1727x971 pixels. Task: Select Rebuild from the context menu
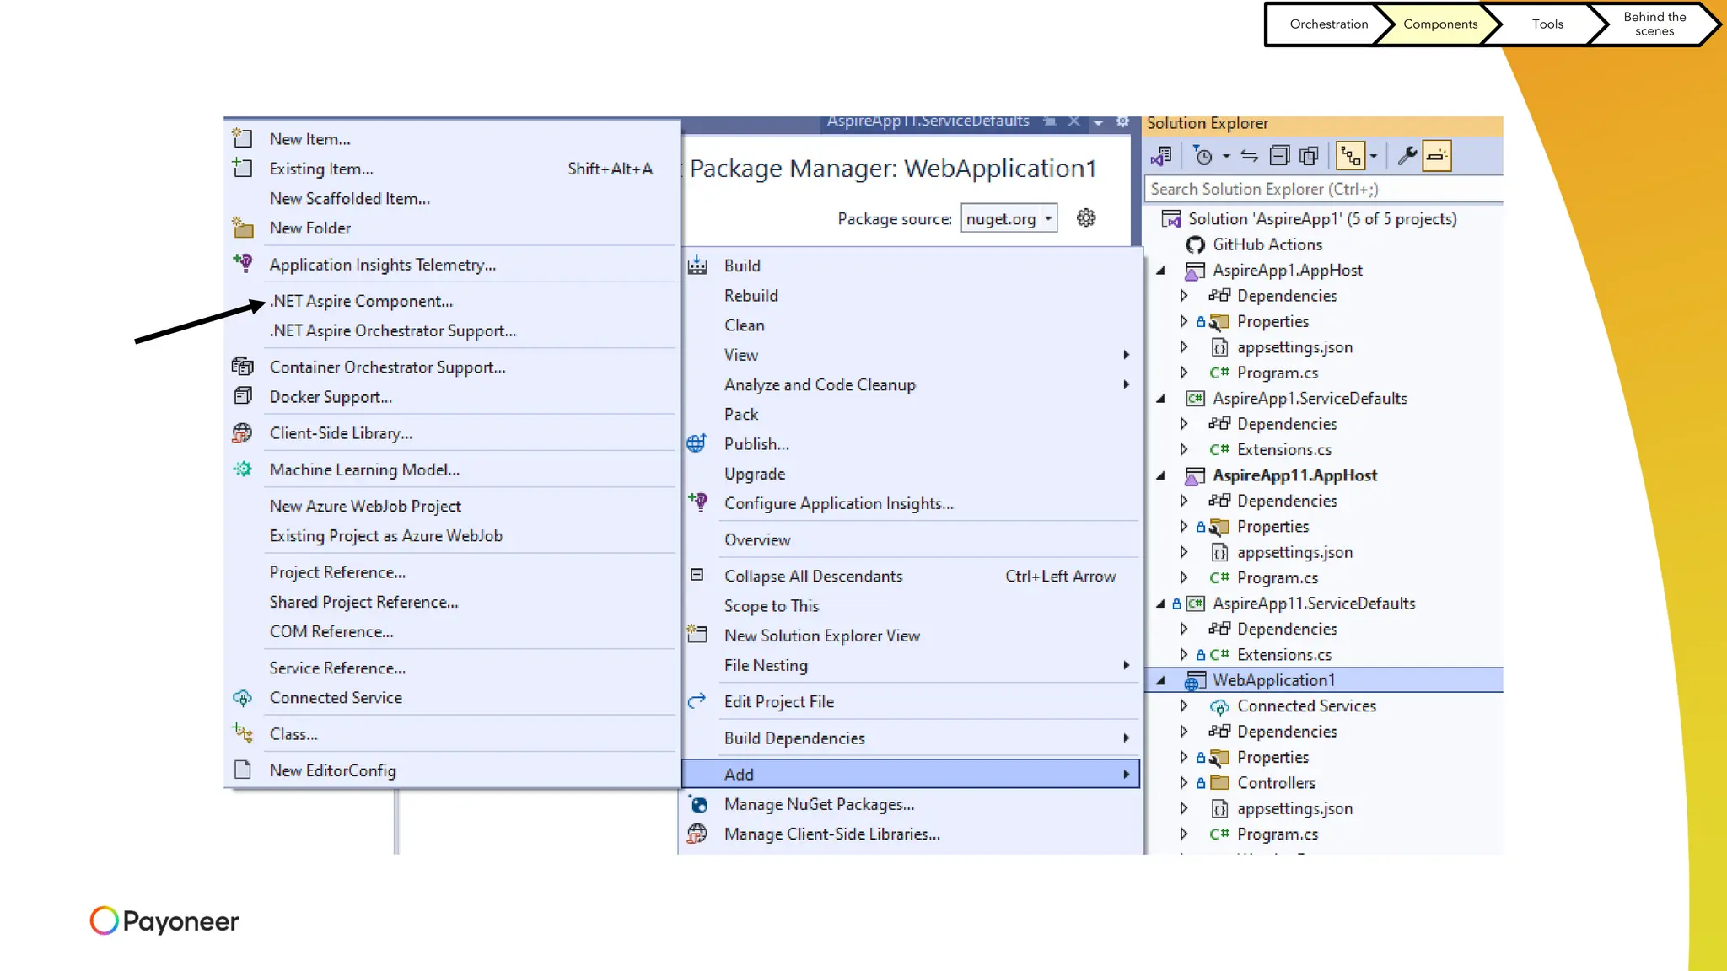(751, 296)
